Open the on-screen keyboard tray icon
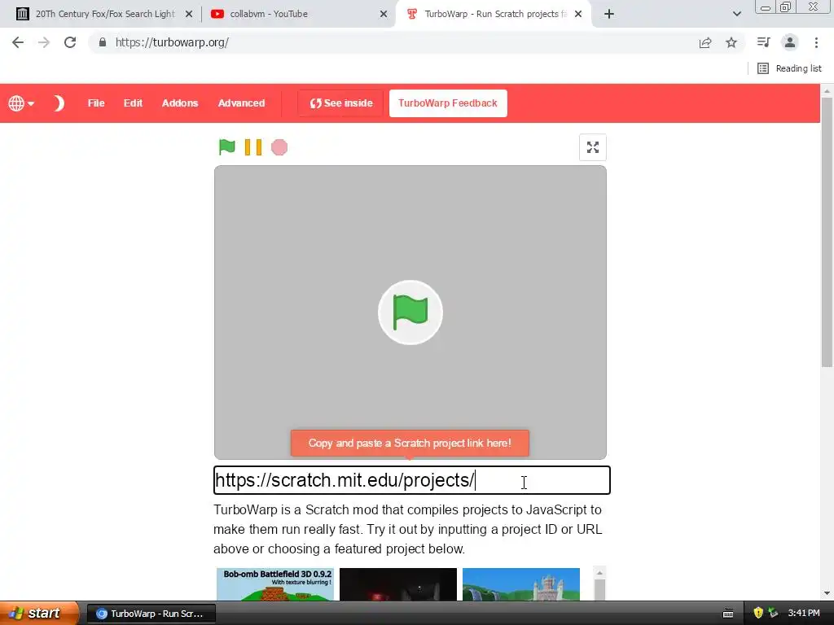Viewport: 834px width, 625px height. (x=728, y=614)
